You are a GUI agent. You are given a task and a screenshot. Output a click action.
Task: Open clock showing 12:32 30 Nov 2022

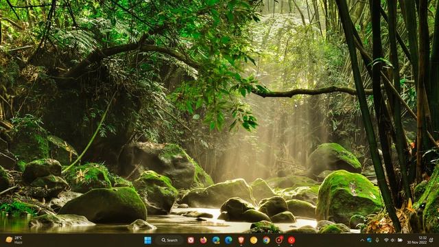(417, 240)
